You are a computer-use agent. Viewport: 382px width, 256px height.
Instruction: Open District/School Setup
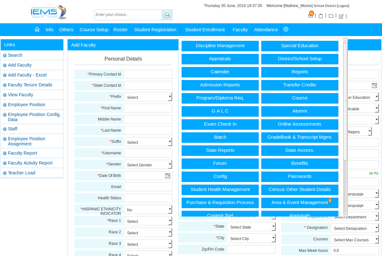[300, 59]
